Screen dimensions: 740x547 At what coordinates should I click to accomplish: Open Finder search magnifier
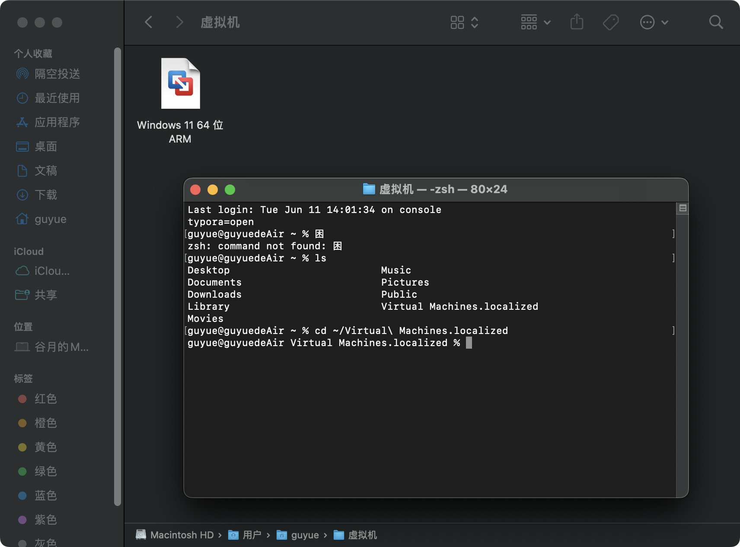click(716, 22)
